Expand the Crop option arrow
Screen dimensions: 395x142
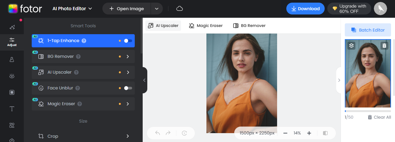(128, 136)
